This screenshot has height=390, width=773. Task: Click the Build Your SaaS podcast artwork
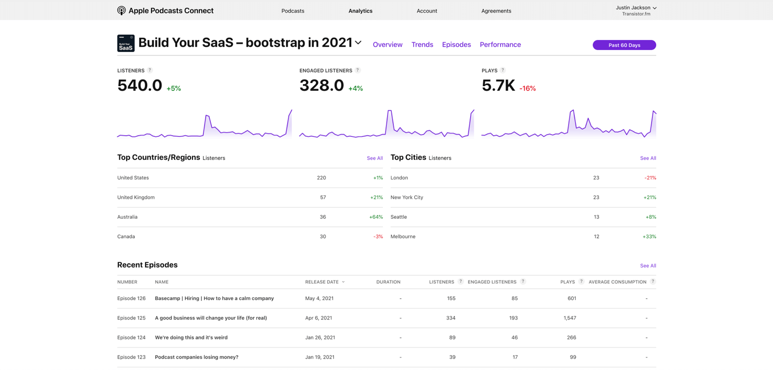pos(126,44)
